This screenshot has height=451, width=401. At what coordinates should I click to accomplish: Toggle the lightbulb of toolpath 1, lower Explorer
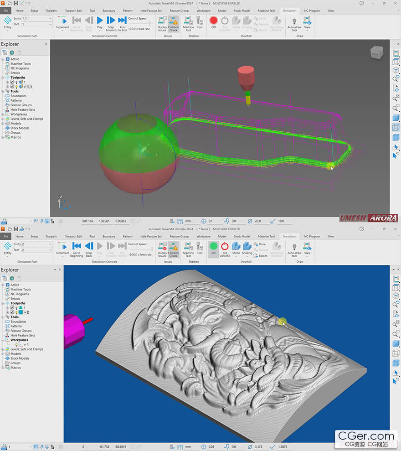[x=16, y=308]
